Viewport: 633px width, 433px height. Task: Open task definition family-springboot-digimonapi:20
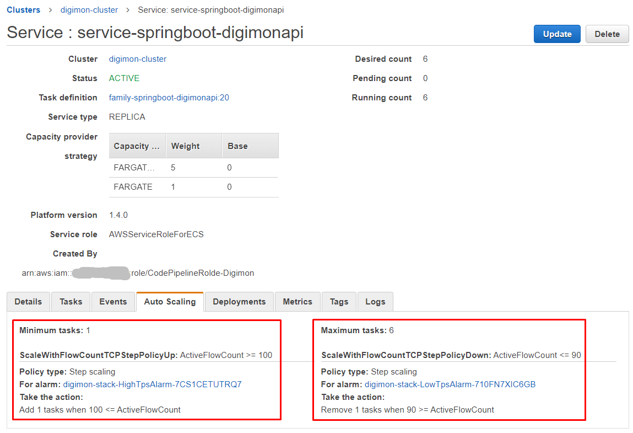(168, 97)
